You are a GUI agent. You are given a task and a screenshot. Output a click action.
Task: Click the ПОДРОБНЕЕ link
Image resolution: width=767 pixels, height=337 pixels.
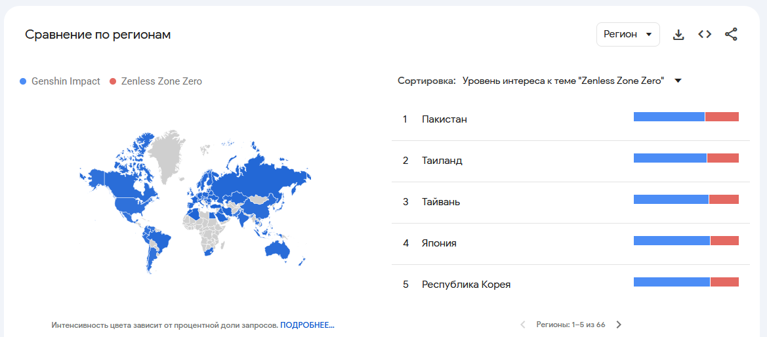(307, 325)
